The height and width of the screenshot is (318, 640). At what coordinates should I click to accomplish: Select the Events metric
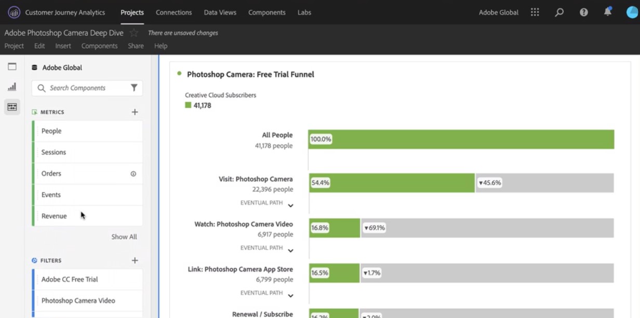tap(87, 195)
